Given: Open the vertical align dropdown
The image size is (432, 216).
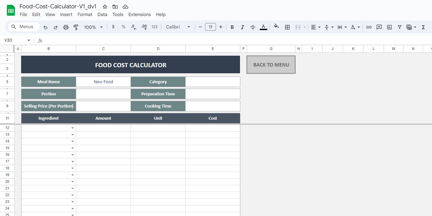Looking at the screenshot, I should coord(329,27).
